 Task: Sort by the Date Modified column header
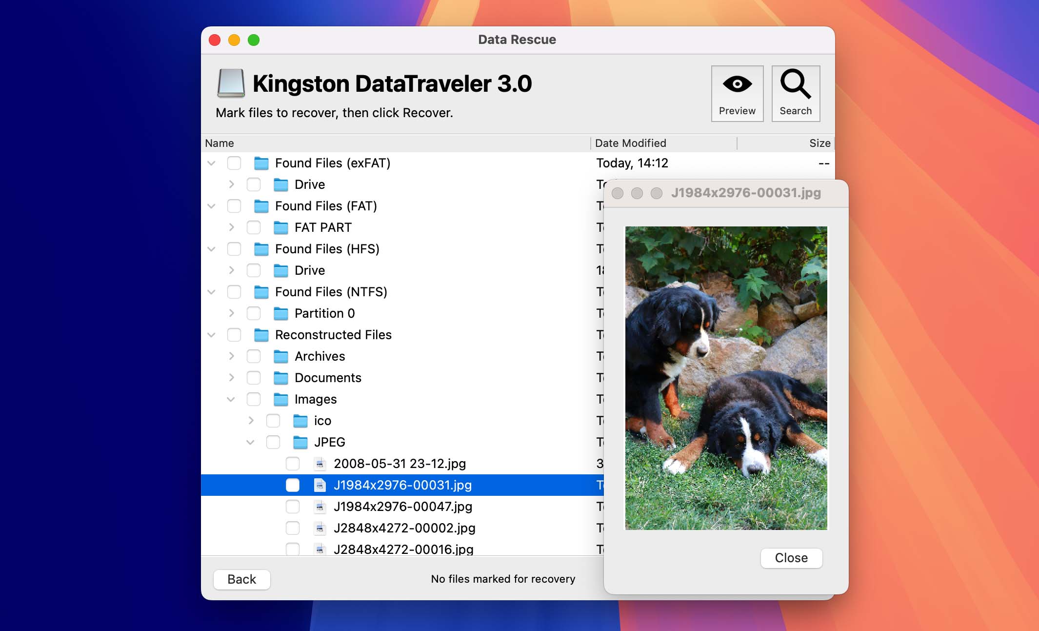[664, 143]
